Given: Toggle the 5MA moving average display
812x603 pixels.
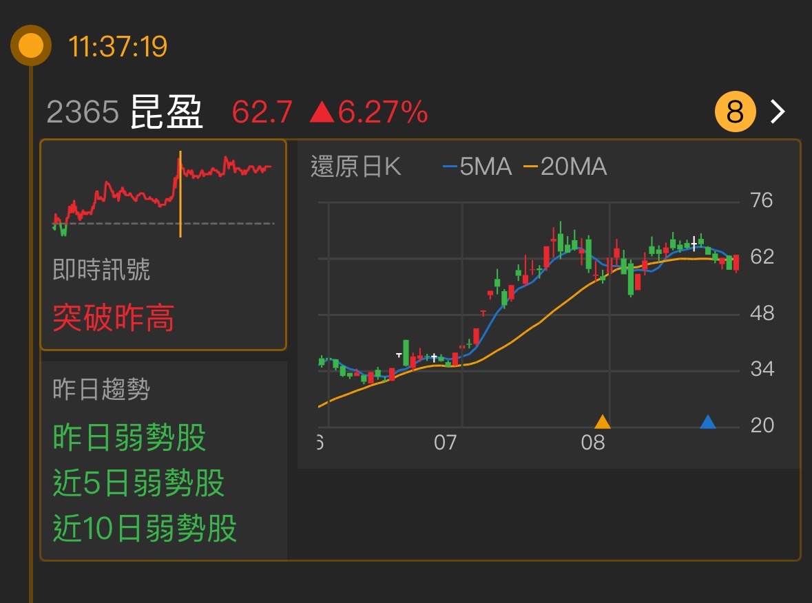Looking at the screenshot, I should coord(485,167).
